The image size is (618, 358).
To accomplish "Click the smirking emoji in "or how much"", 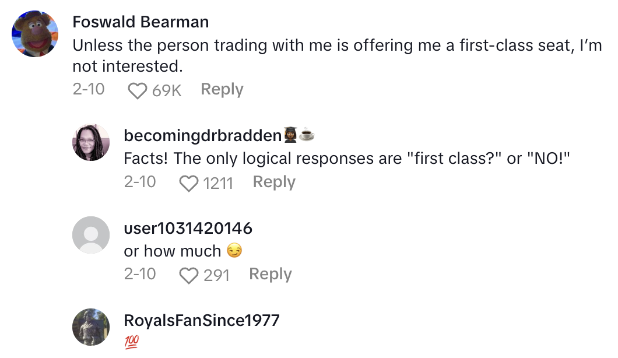I will pos(234,251).
